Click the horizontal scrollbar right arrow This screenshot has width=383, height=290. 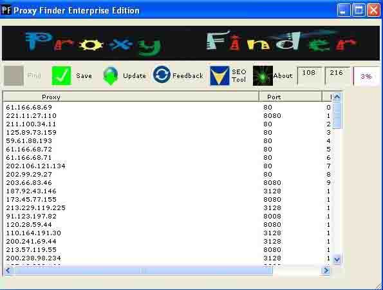point(326,270)
